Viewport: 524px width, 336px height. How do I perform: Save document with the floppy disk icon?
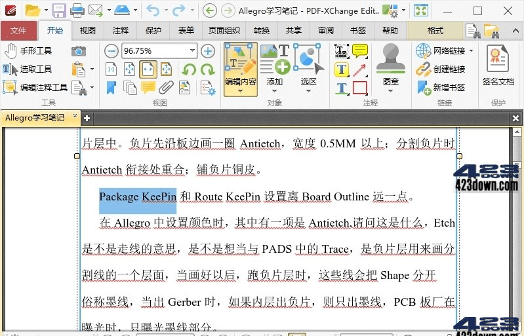[59, 10]
